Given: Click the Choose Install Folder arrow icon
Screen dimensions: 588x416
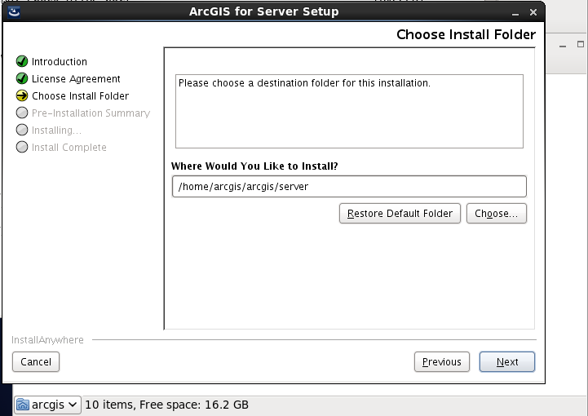Looking at the screenshot, I should (22, 95).
